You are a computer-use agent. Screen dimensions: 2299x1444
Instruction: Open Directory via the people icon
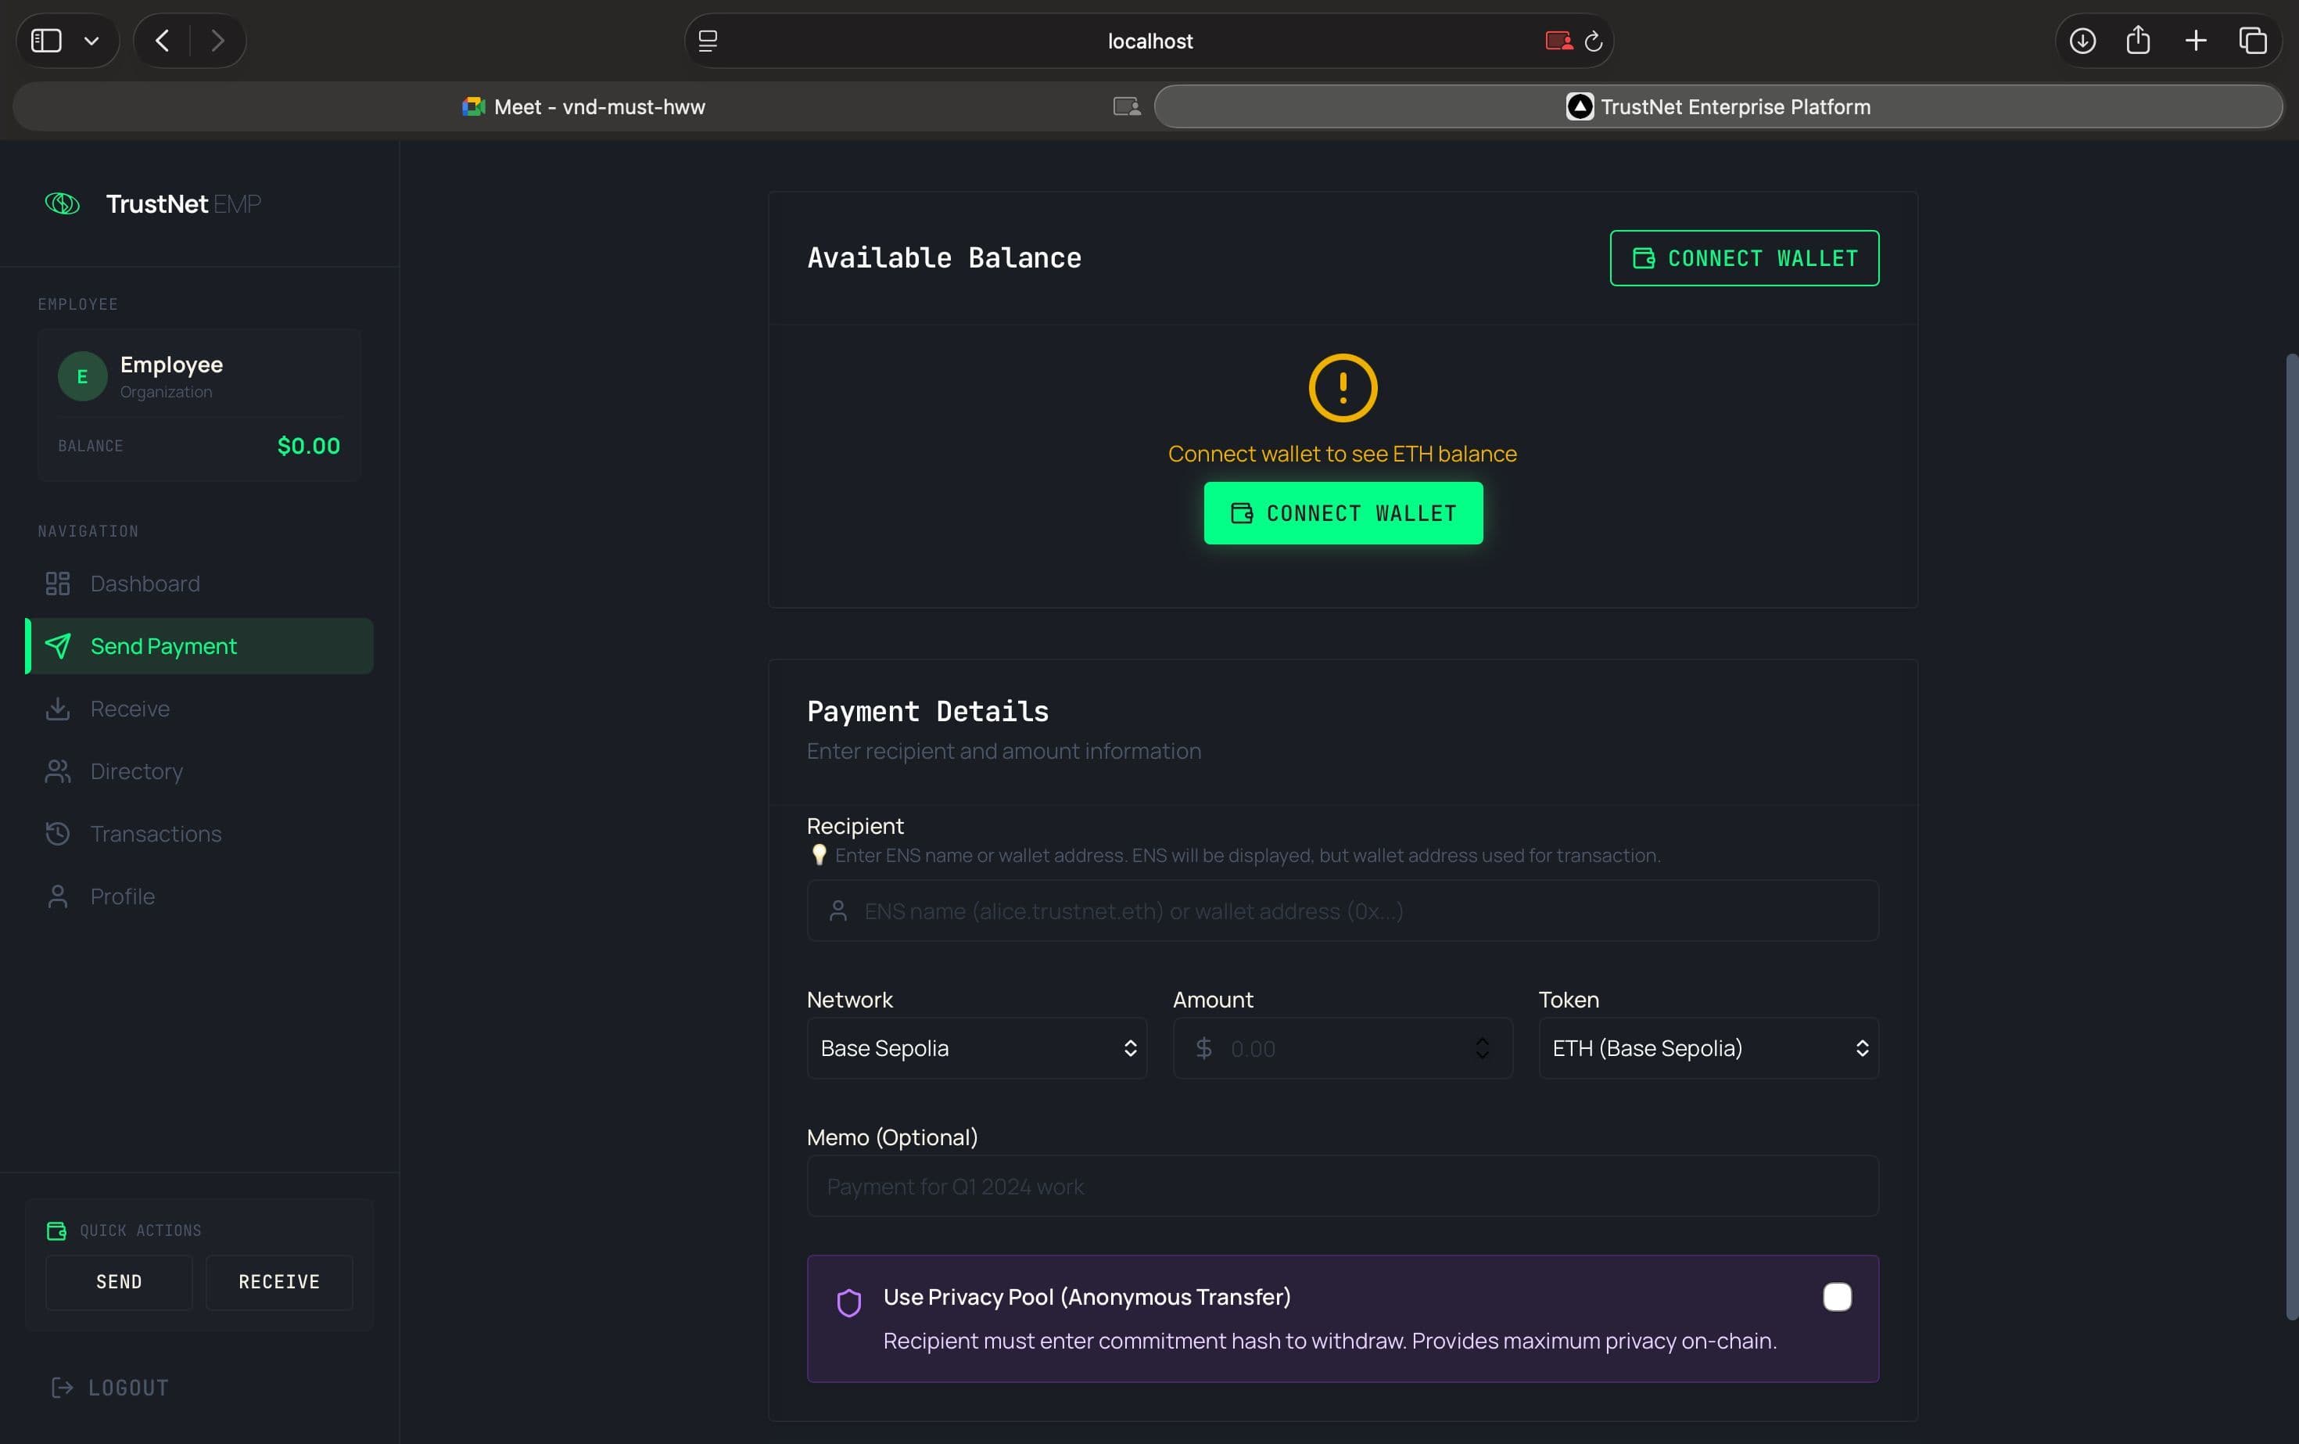58,770
